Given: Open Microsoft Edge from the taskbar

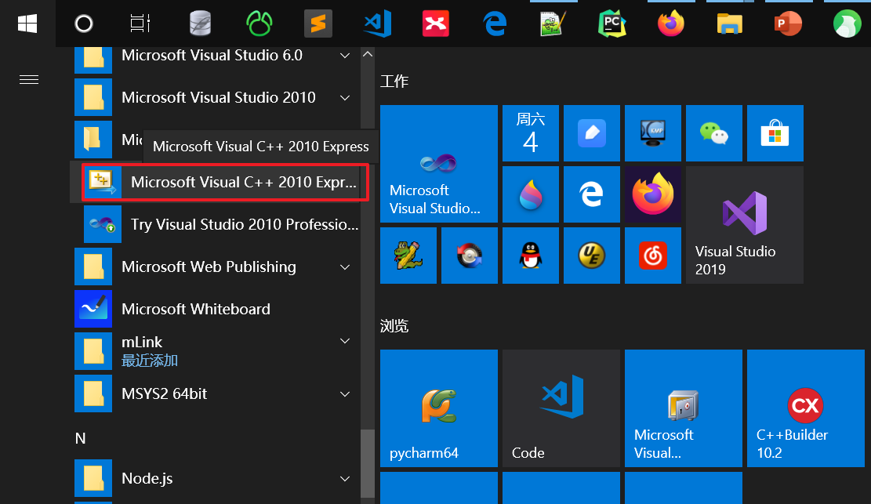Looking at the screenshot, I should (x=495, y=24).
